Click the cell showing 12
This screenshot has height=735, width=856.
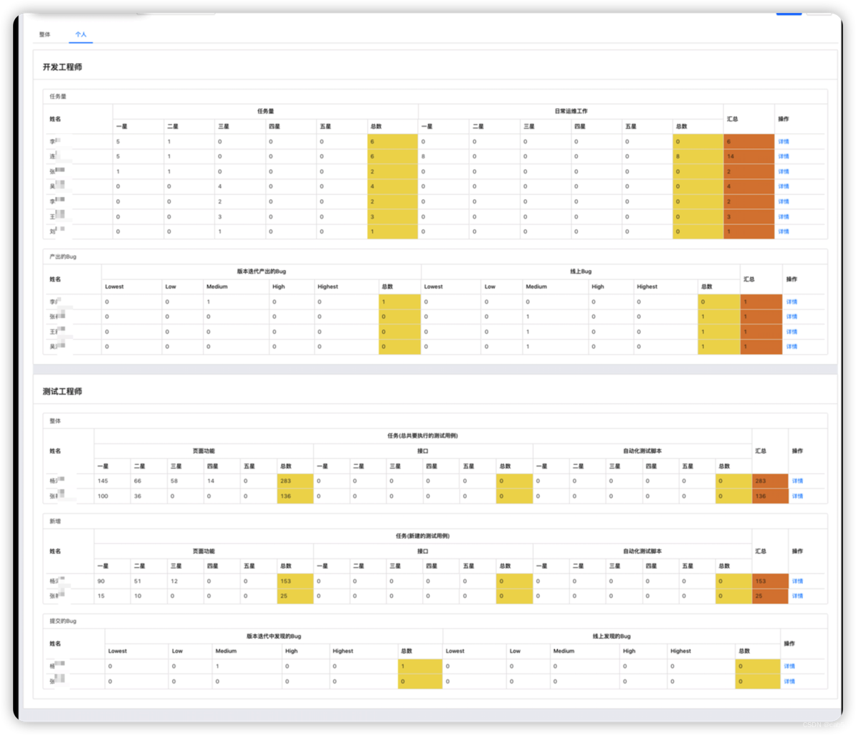[x=185, y=581]
